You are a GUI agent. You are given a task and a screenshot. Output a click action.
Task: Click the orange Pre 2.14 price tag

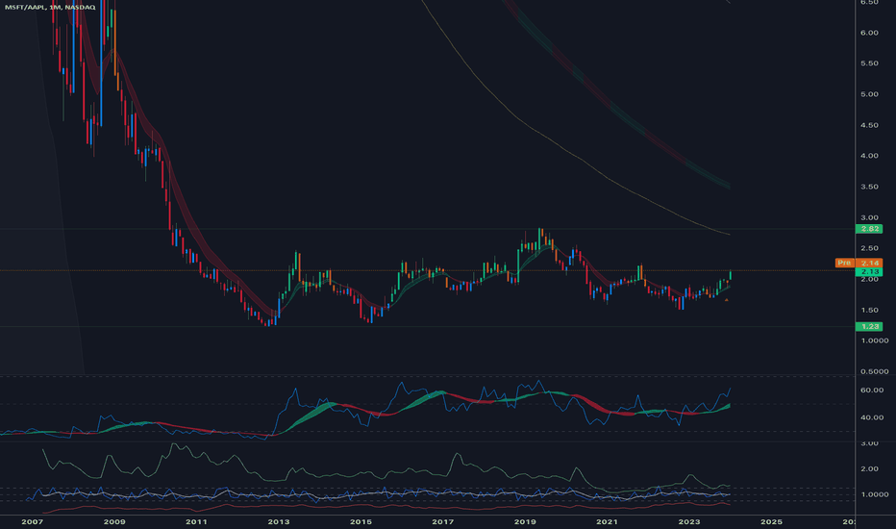click(859, 264)
